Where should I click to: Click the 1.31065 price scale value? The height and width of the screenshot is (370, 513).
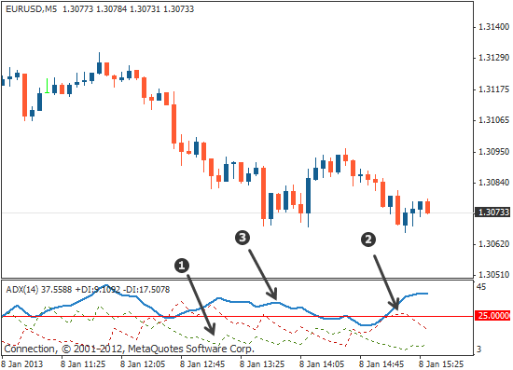click(494, 120)
